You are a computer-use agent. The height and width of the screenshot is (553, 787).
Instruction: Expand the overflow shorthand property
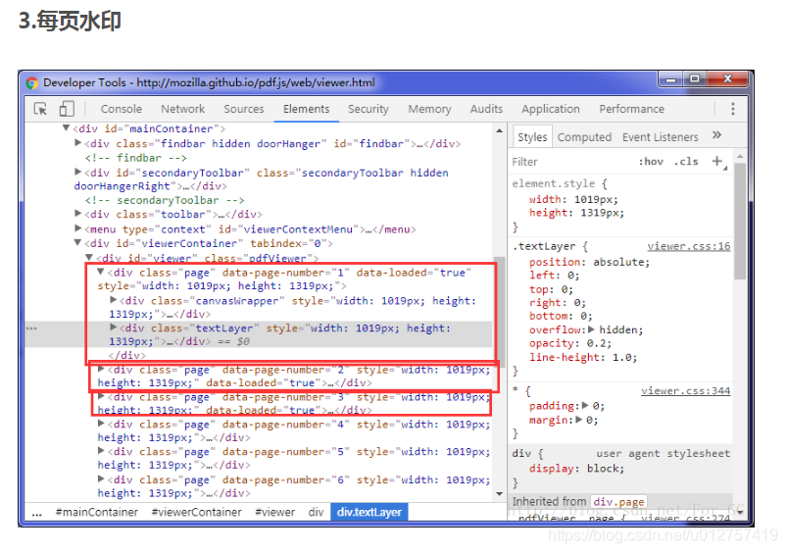pyautogui.click(x=591, y=329)
